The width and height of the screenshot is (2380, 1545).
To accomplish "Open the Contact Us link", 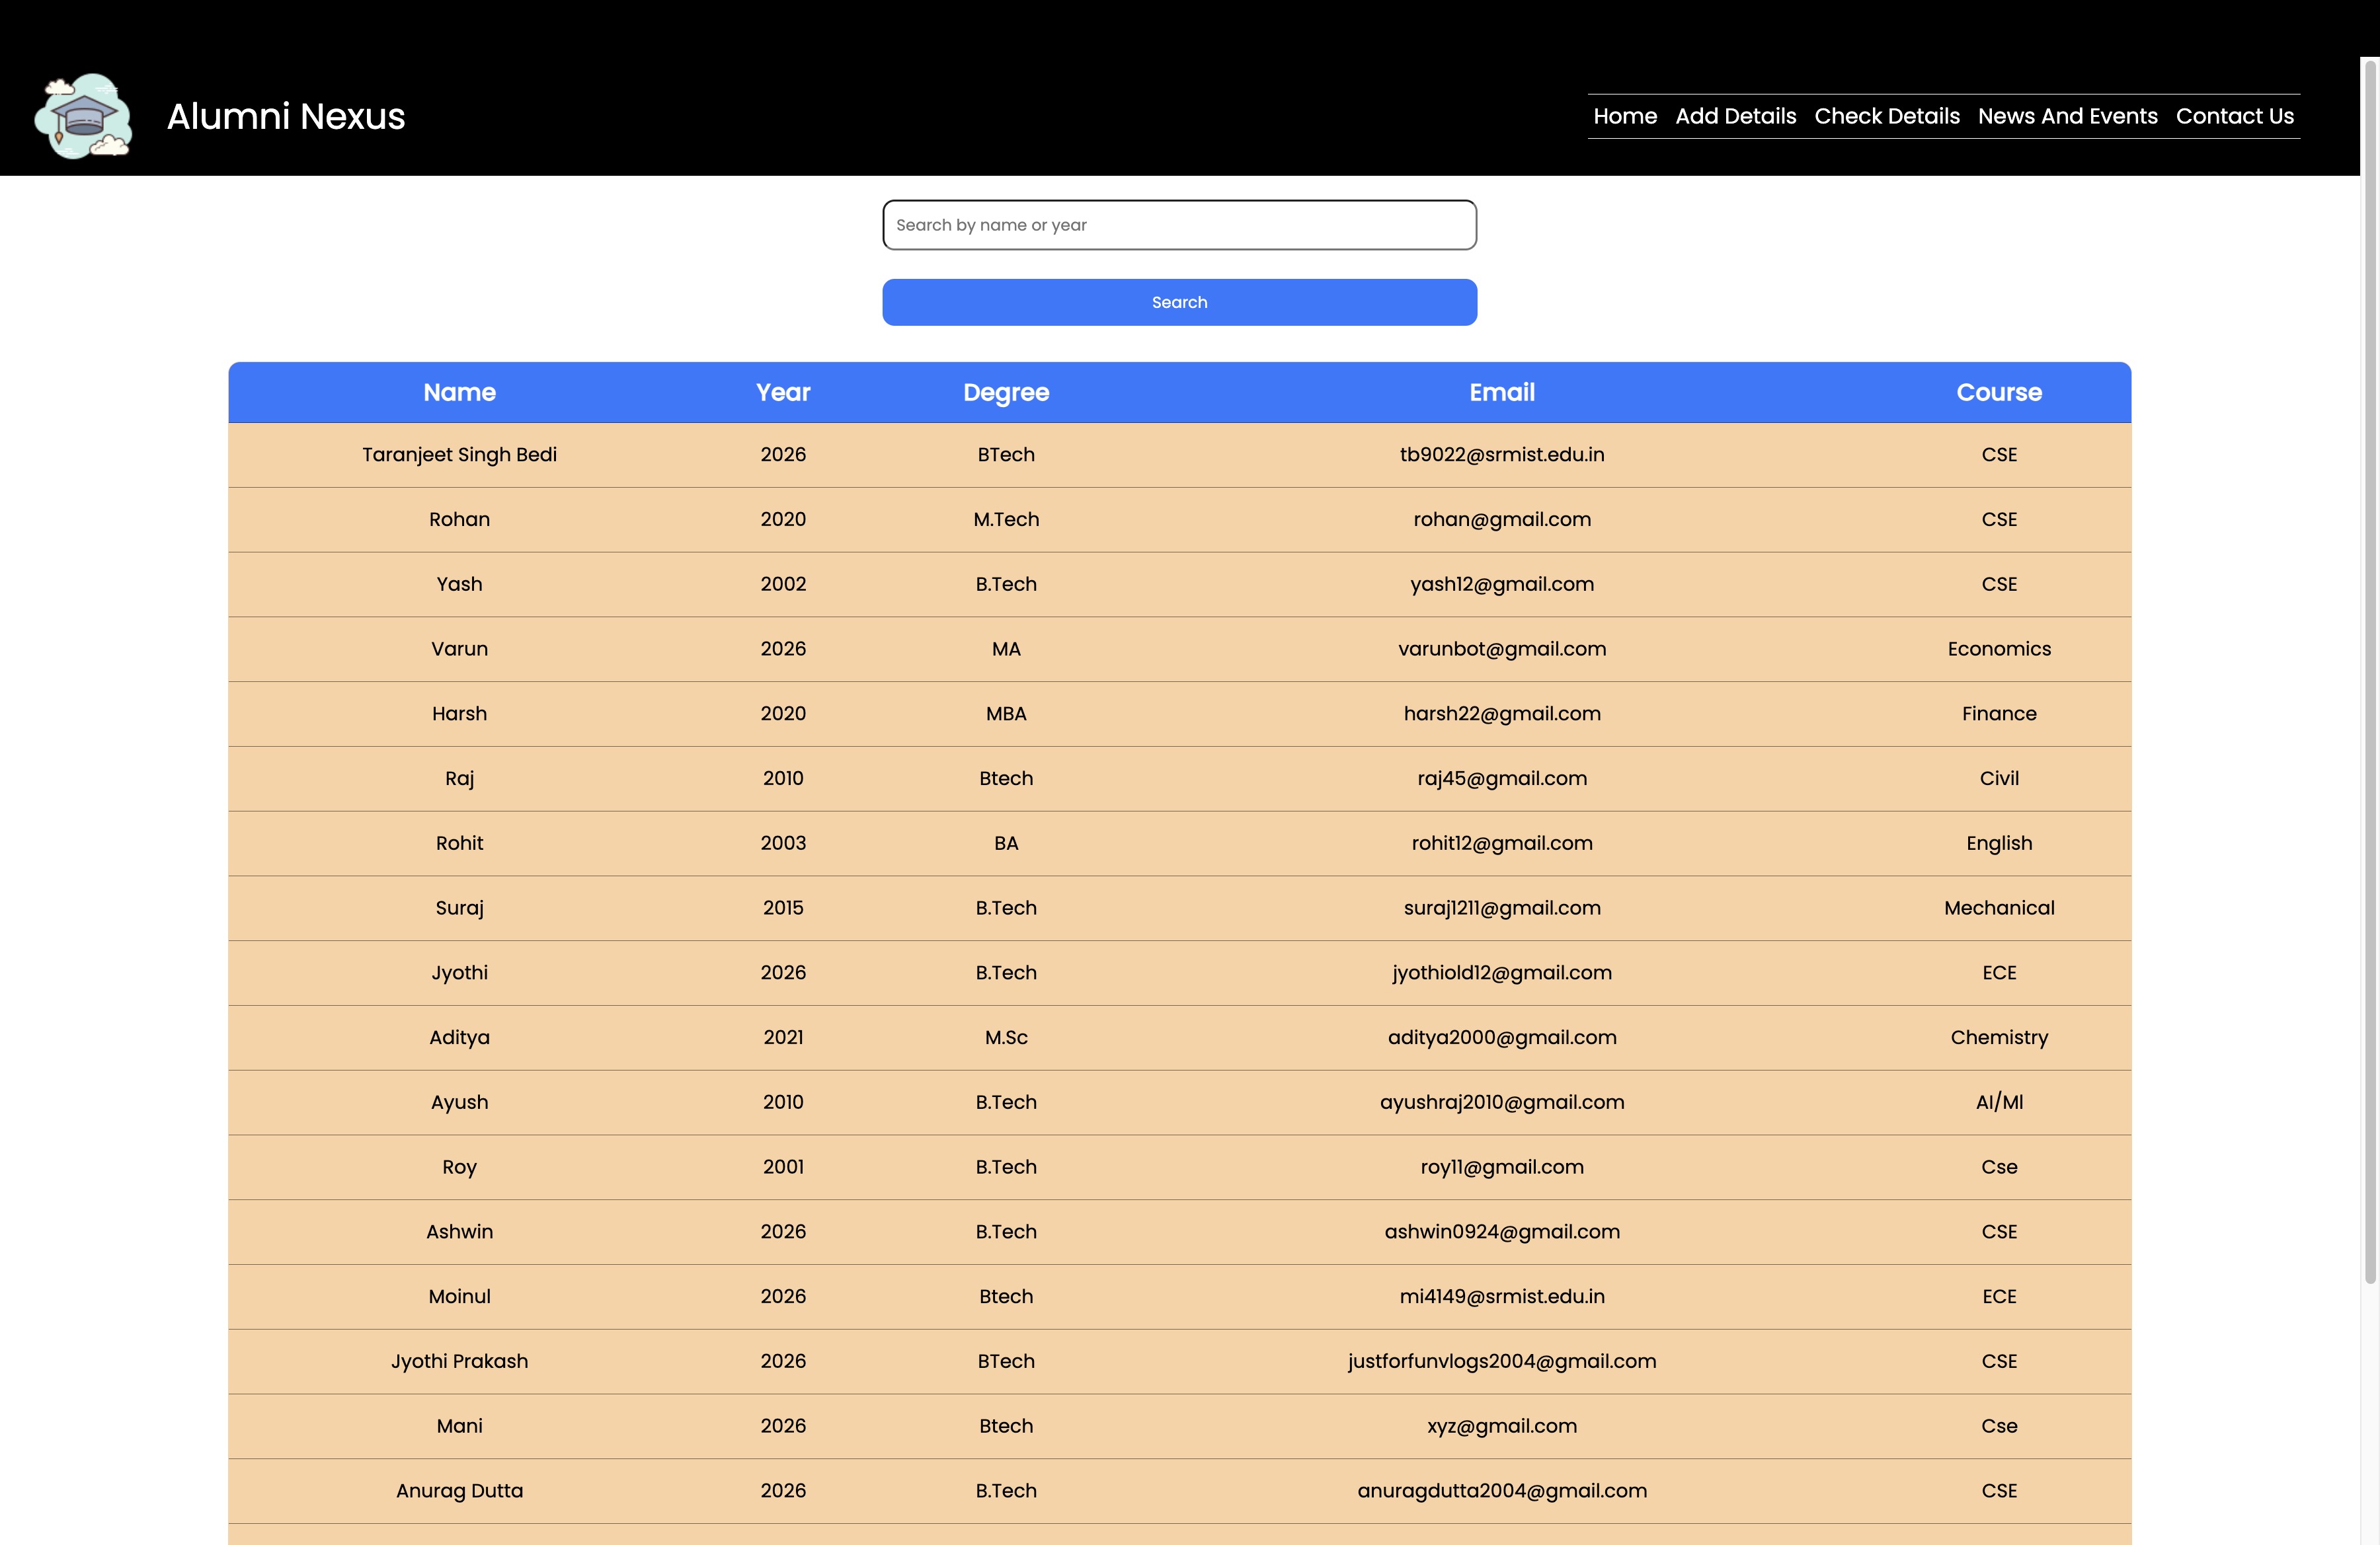I will coord(2234,116).
